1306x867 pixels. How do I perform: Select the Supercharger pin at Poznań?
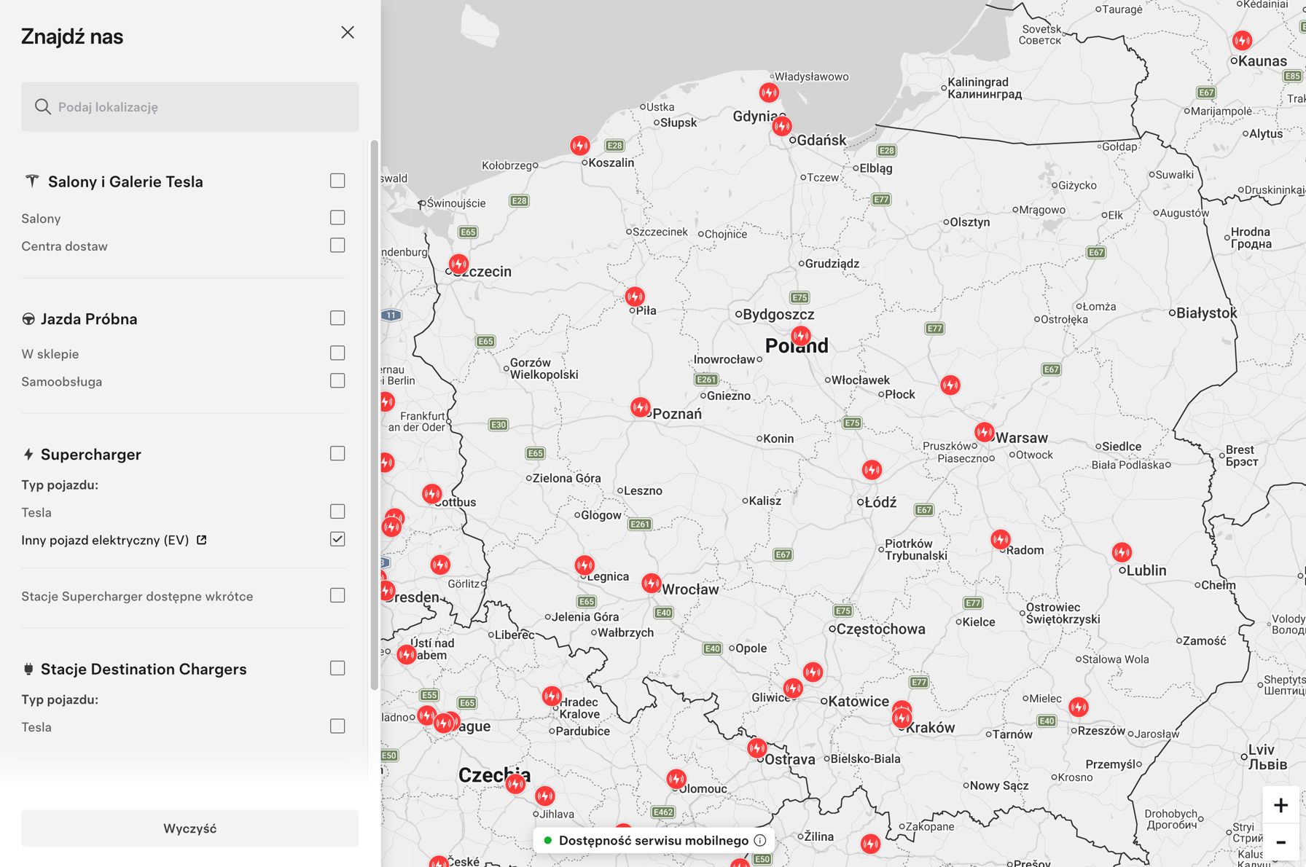click(640, 407)
